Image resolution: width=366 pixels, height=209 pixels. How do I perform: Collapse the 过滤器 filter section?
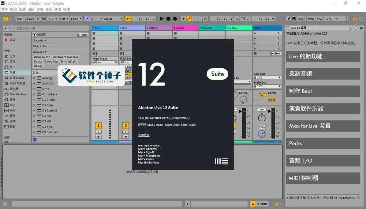(x=34, y=34)
